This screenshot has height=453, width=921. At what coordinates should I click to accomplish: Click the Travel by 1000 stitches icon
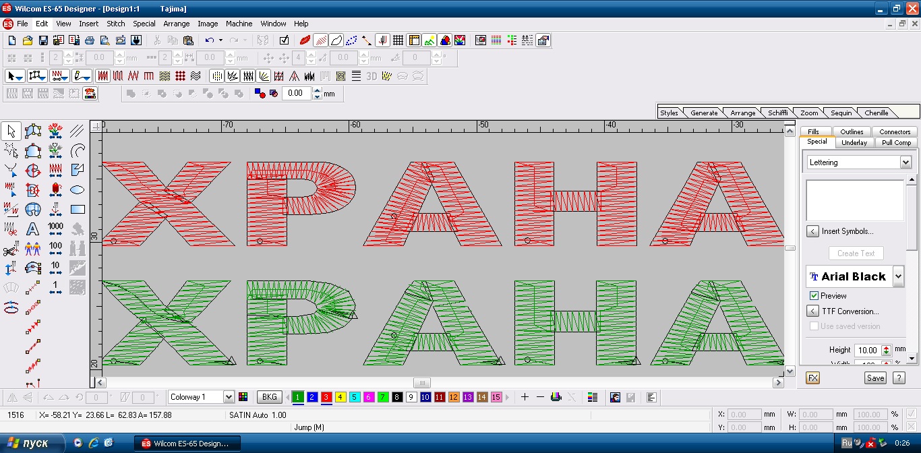pyautogui.click(x=55, y=229)
